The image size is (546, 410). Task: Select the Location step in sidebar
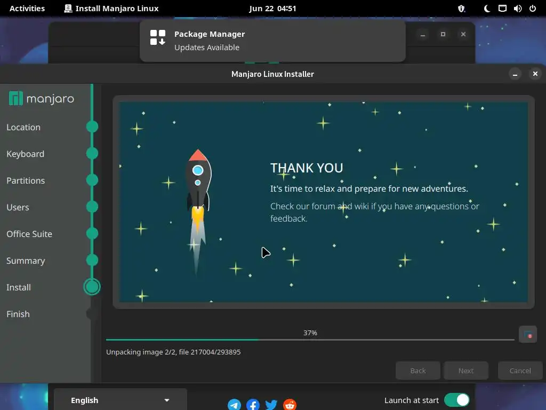(23, 127)
